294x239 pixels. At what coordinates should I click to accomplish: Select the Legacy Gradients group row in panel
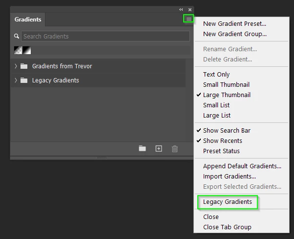pos(98,80)
